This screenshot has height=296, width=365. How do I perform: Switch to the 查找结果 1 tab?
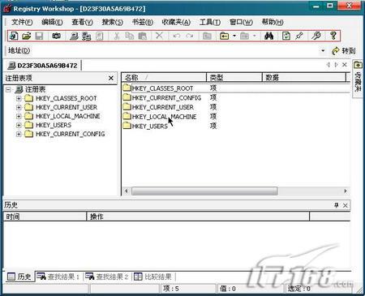(x=58, y=277)
